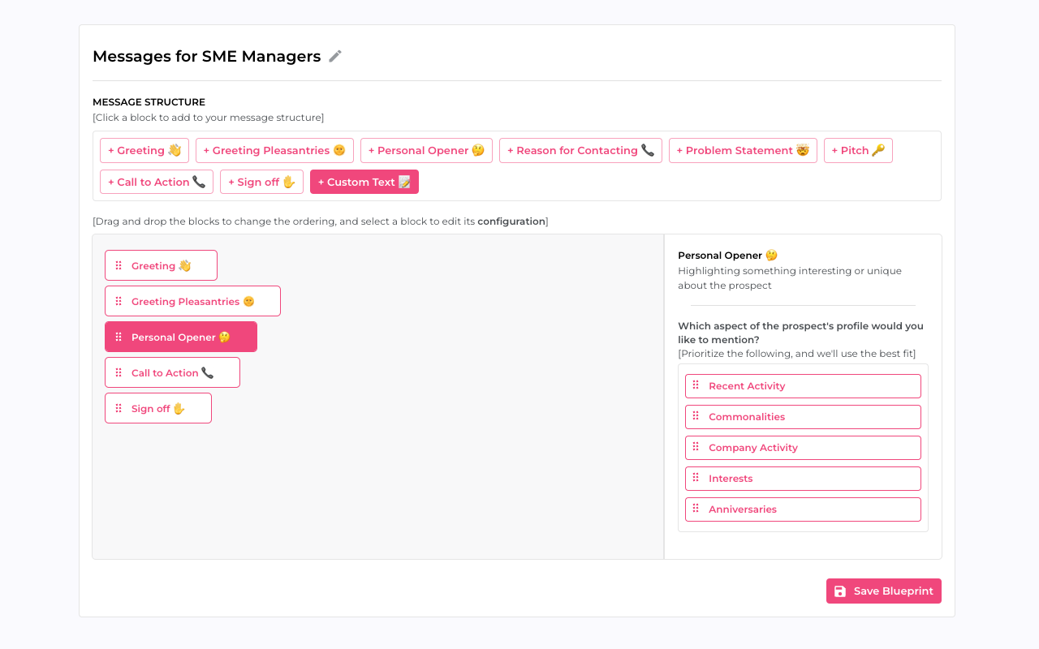Add a Sign off block
This screenshot has height=649, width=1039.
[x=261, y=182]
